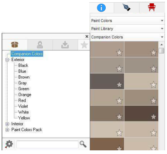Open the red chair furniture icon
This screenshot has width=167, height=154.
pyautogui.click(x=152, y=7)
